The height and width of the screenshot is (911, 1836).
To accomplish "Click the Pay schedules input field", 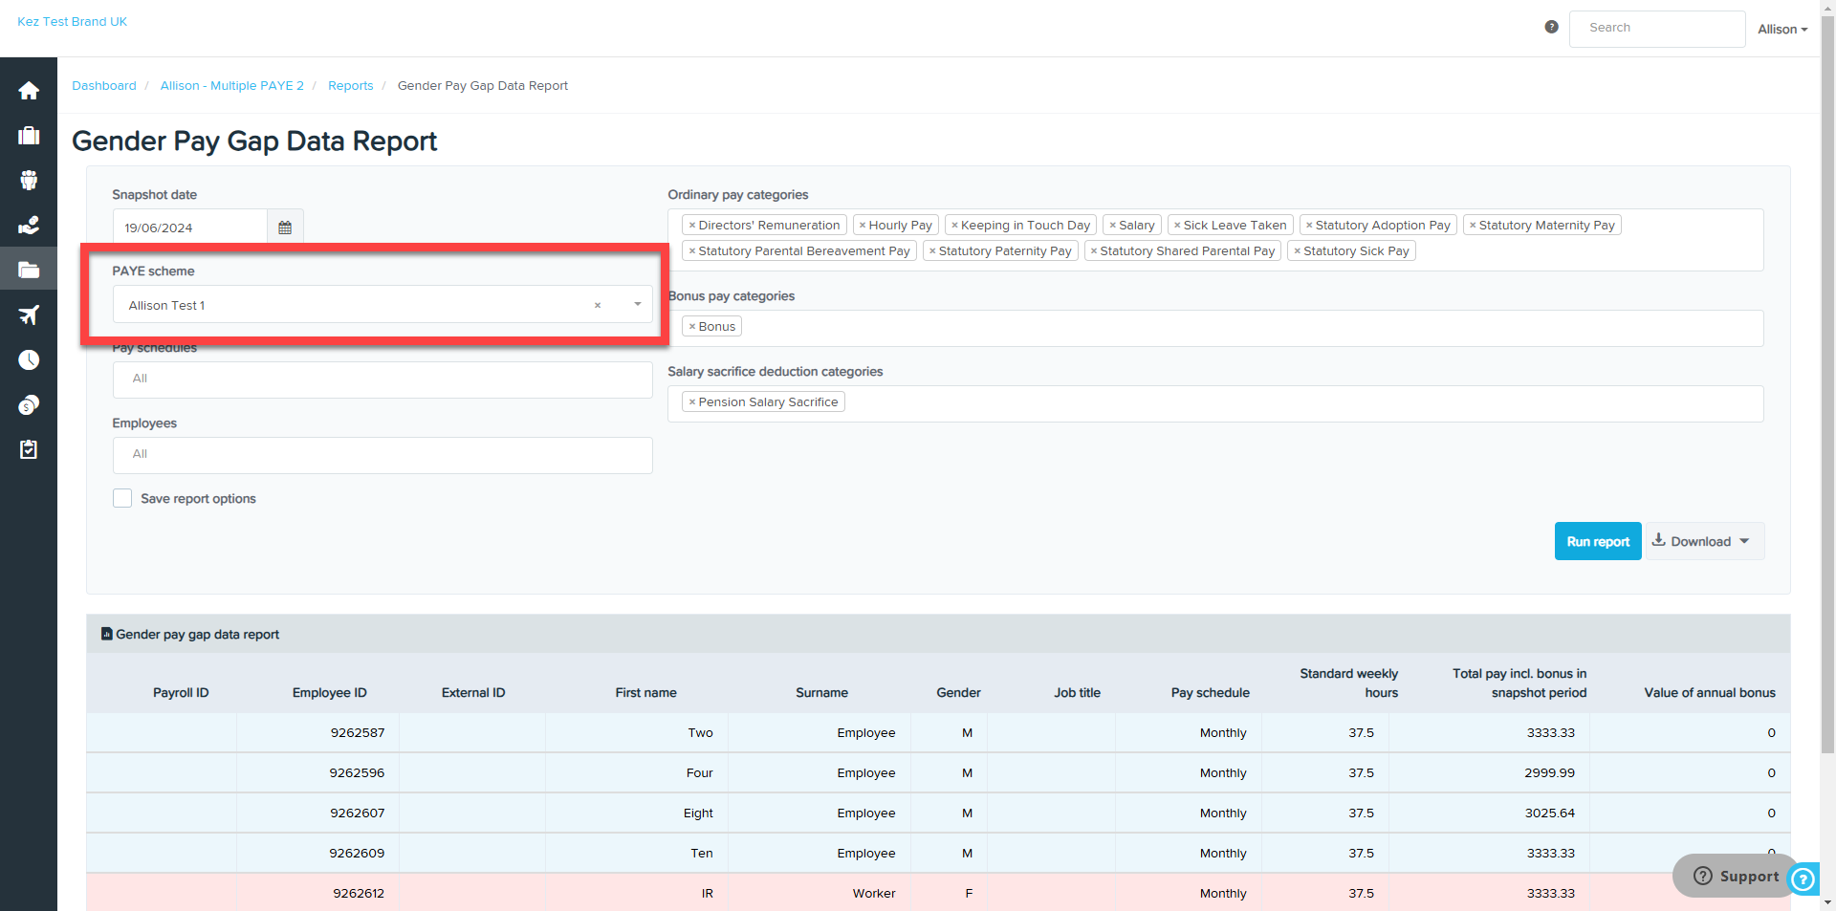I will point(382,380).
